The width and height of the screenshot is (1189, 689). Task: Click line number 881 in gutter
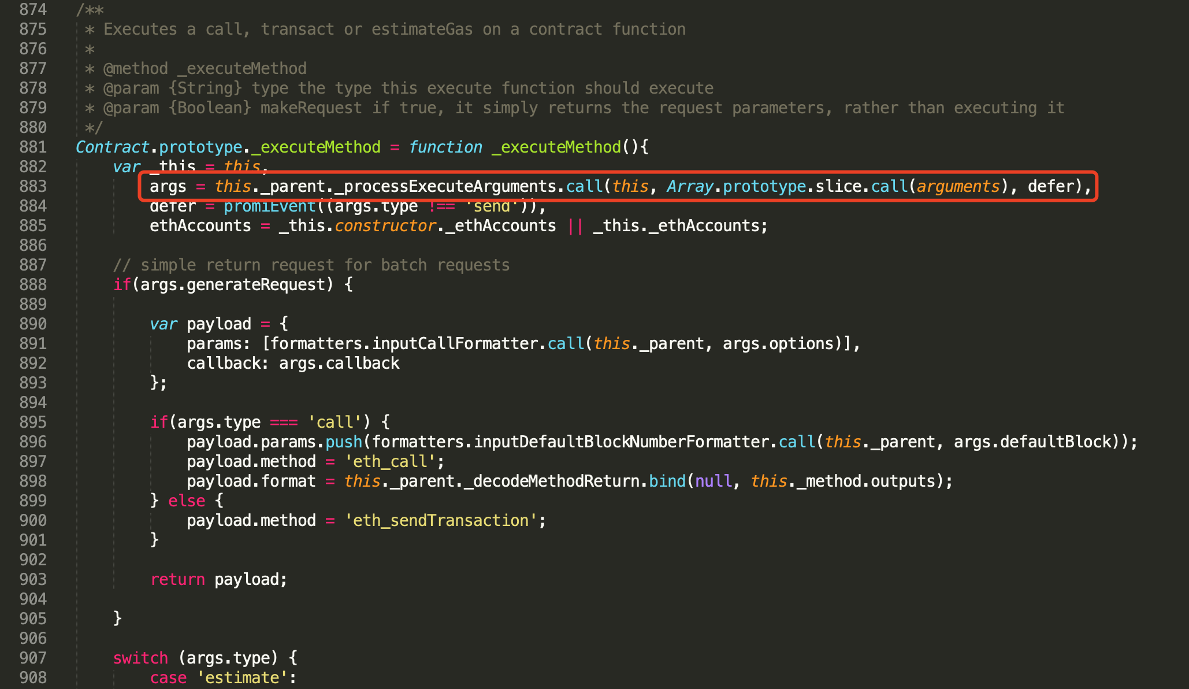(33, 147)
